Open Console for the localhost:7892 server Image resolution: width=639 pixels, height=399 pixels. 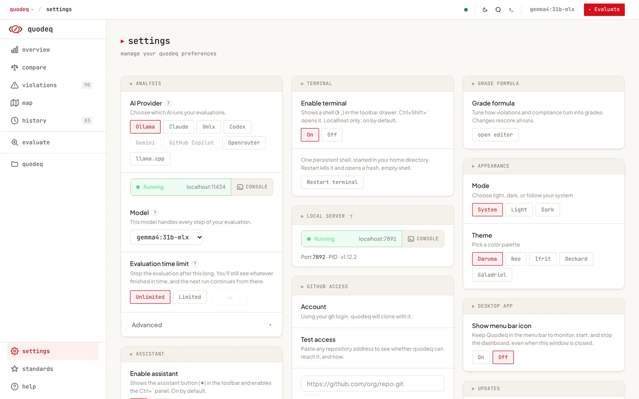tap(423, 239)
